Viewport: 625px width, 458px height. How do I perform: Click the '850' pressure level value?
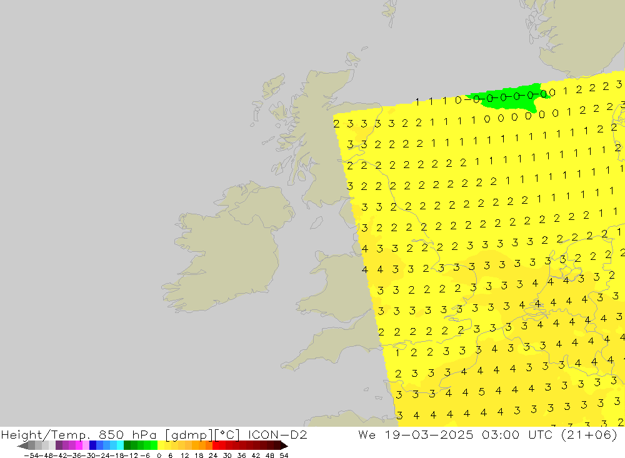(x=111, y=434)
